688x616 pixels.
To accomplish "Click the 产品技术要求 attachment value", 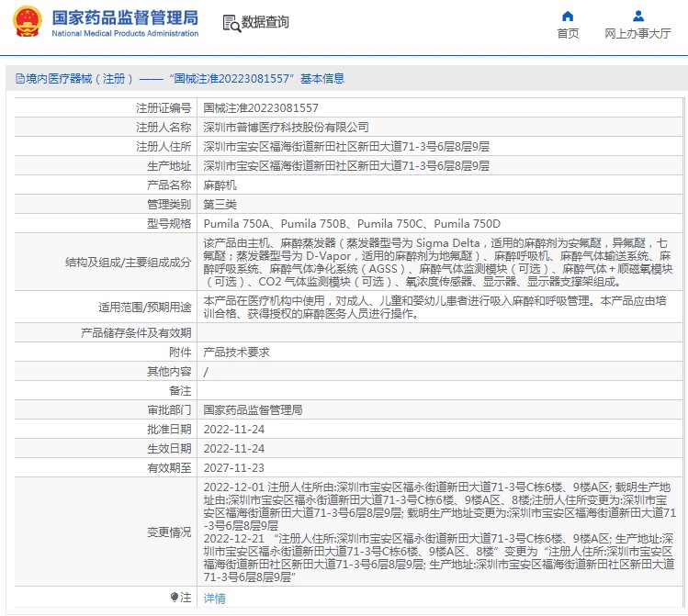I will point(236,352).
